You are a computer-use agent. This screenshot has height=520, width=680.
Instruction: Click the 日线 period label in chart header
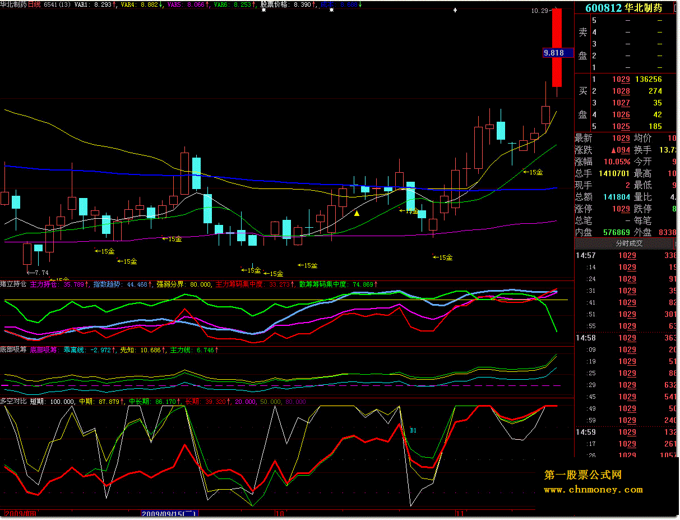point(34,4)
